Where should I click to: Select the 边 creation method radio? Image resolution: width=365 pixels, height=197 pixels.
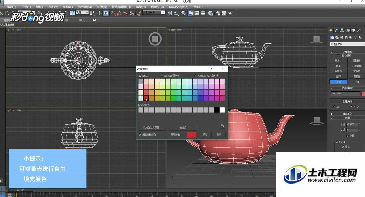tap(334, 107)
